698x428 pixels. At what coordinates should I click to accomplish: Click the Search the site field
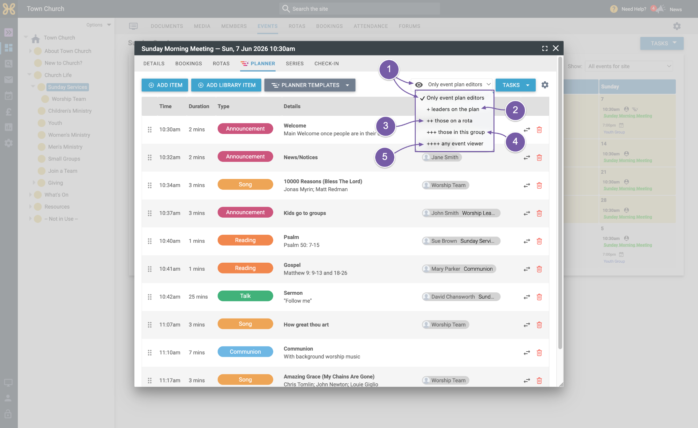(x=359, y=9)
